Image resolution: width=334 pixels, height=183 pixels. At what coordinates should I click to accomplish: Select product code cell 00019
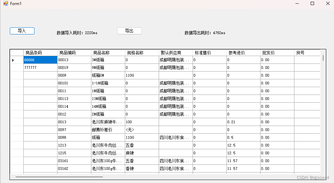click(74, 68)
